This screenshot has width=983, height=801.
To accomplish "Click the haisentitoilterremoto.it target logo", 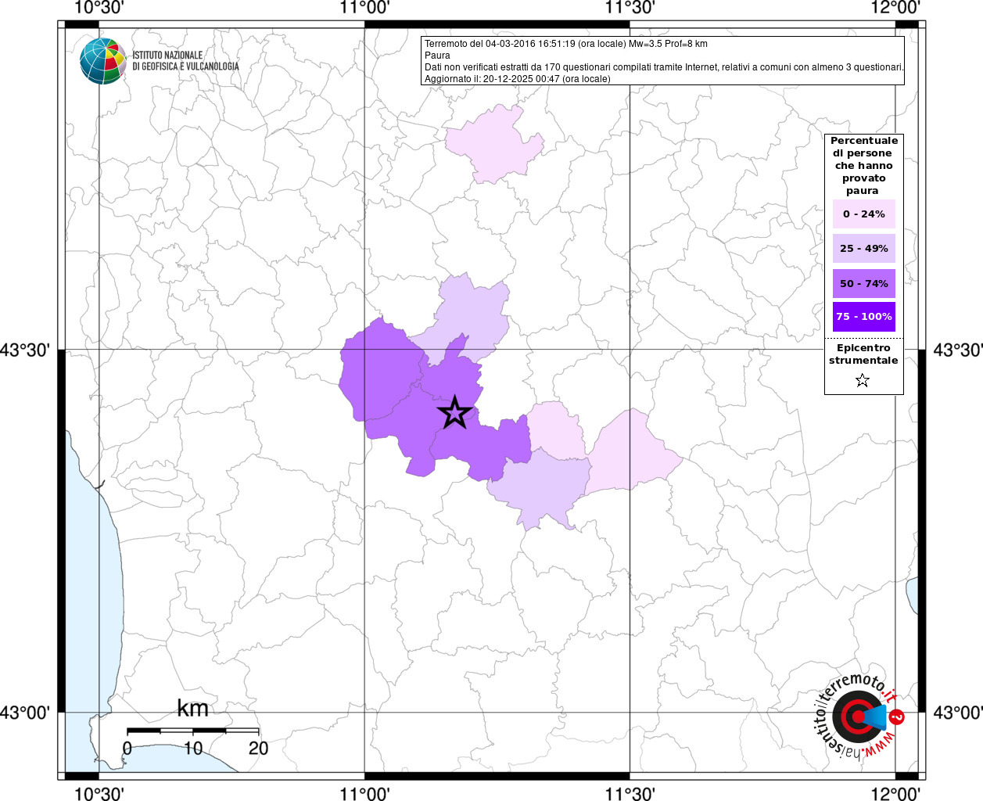I will (x=859, y=717).
